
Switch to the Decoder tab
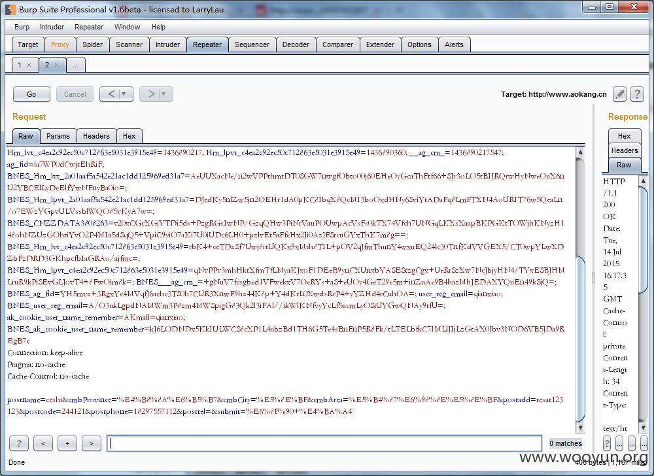click(296, 44)
